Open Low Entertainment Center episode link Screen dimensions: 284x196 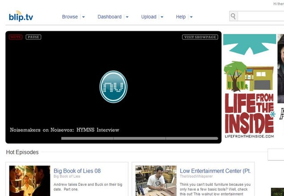(x=215, y=171)
